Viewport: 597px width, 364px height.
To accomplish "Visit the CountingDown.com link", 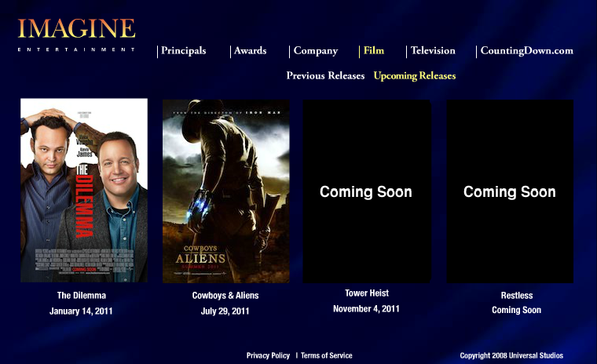I will (x=526, y=50).
